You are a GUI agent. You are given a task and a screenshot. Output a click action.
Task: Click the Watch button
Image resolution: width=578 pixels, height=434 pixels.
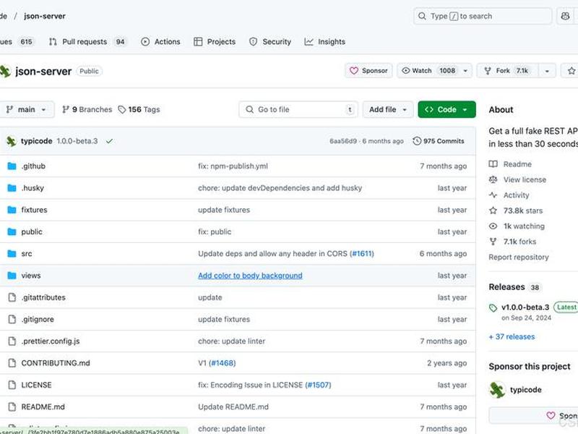point(428,70)
